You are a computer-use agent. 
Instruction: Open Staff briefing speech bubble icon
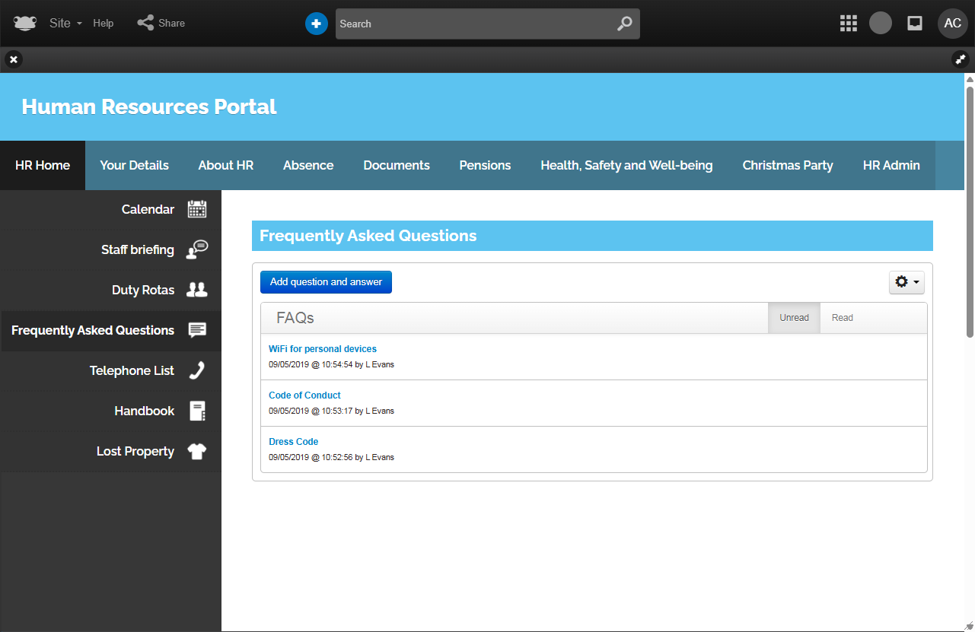[197, 249]
